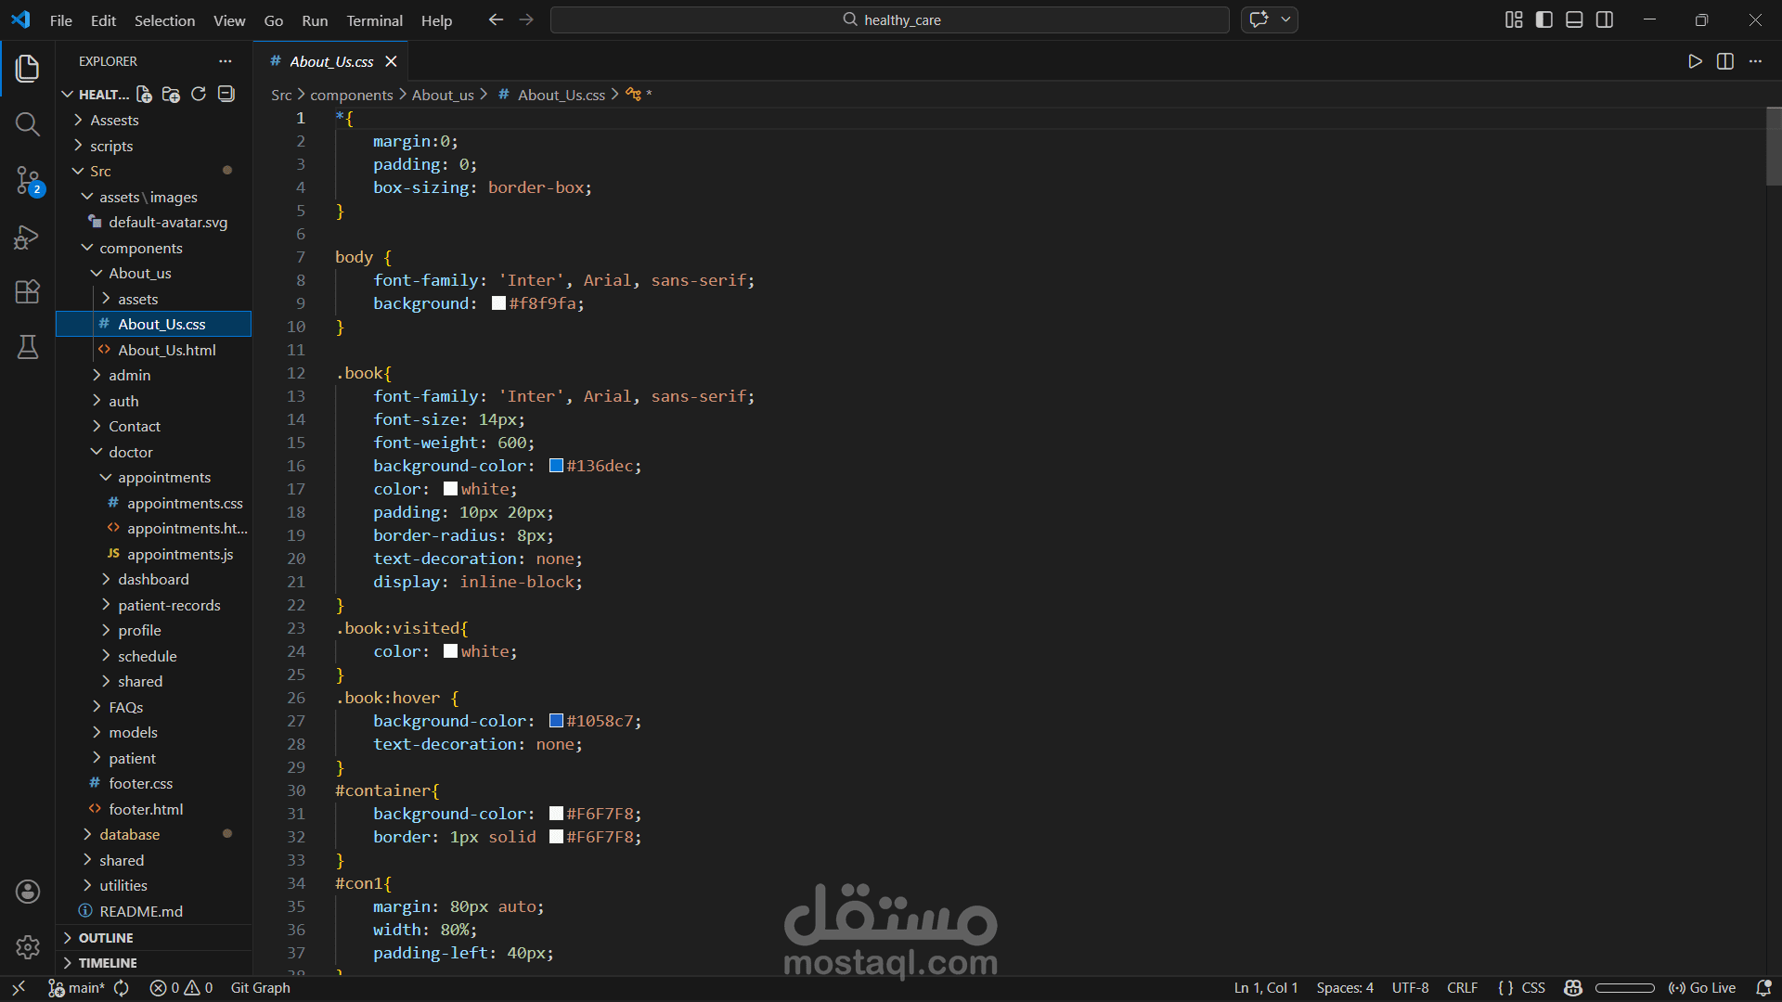Image resolution: width=1782 pixels, height=1002 pixels.
Task: Click Go Live in status bar
Action: (x=1702, y=988)
